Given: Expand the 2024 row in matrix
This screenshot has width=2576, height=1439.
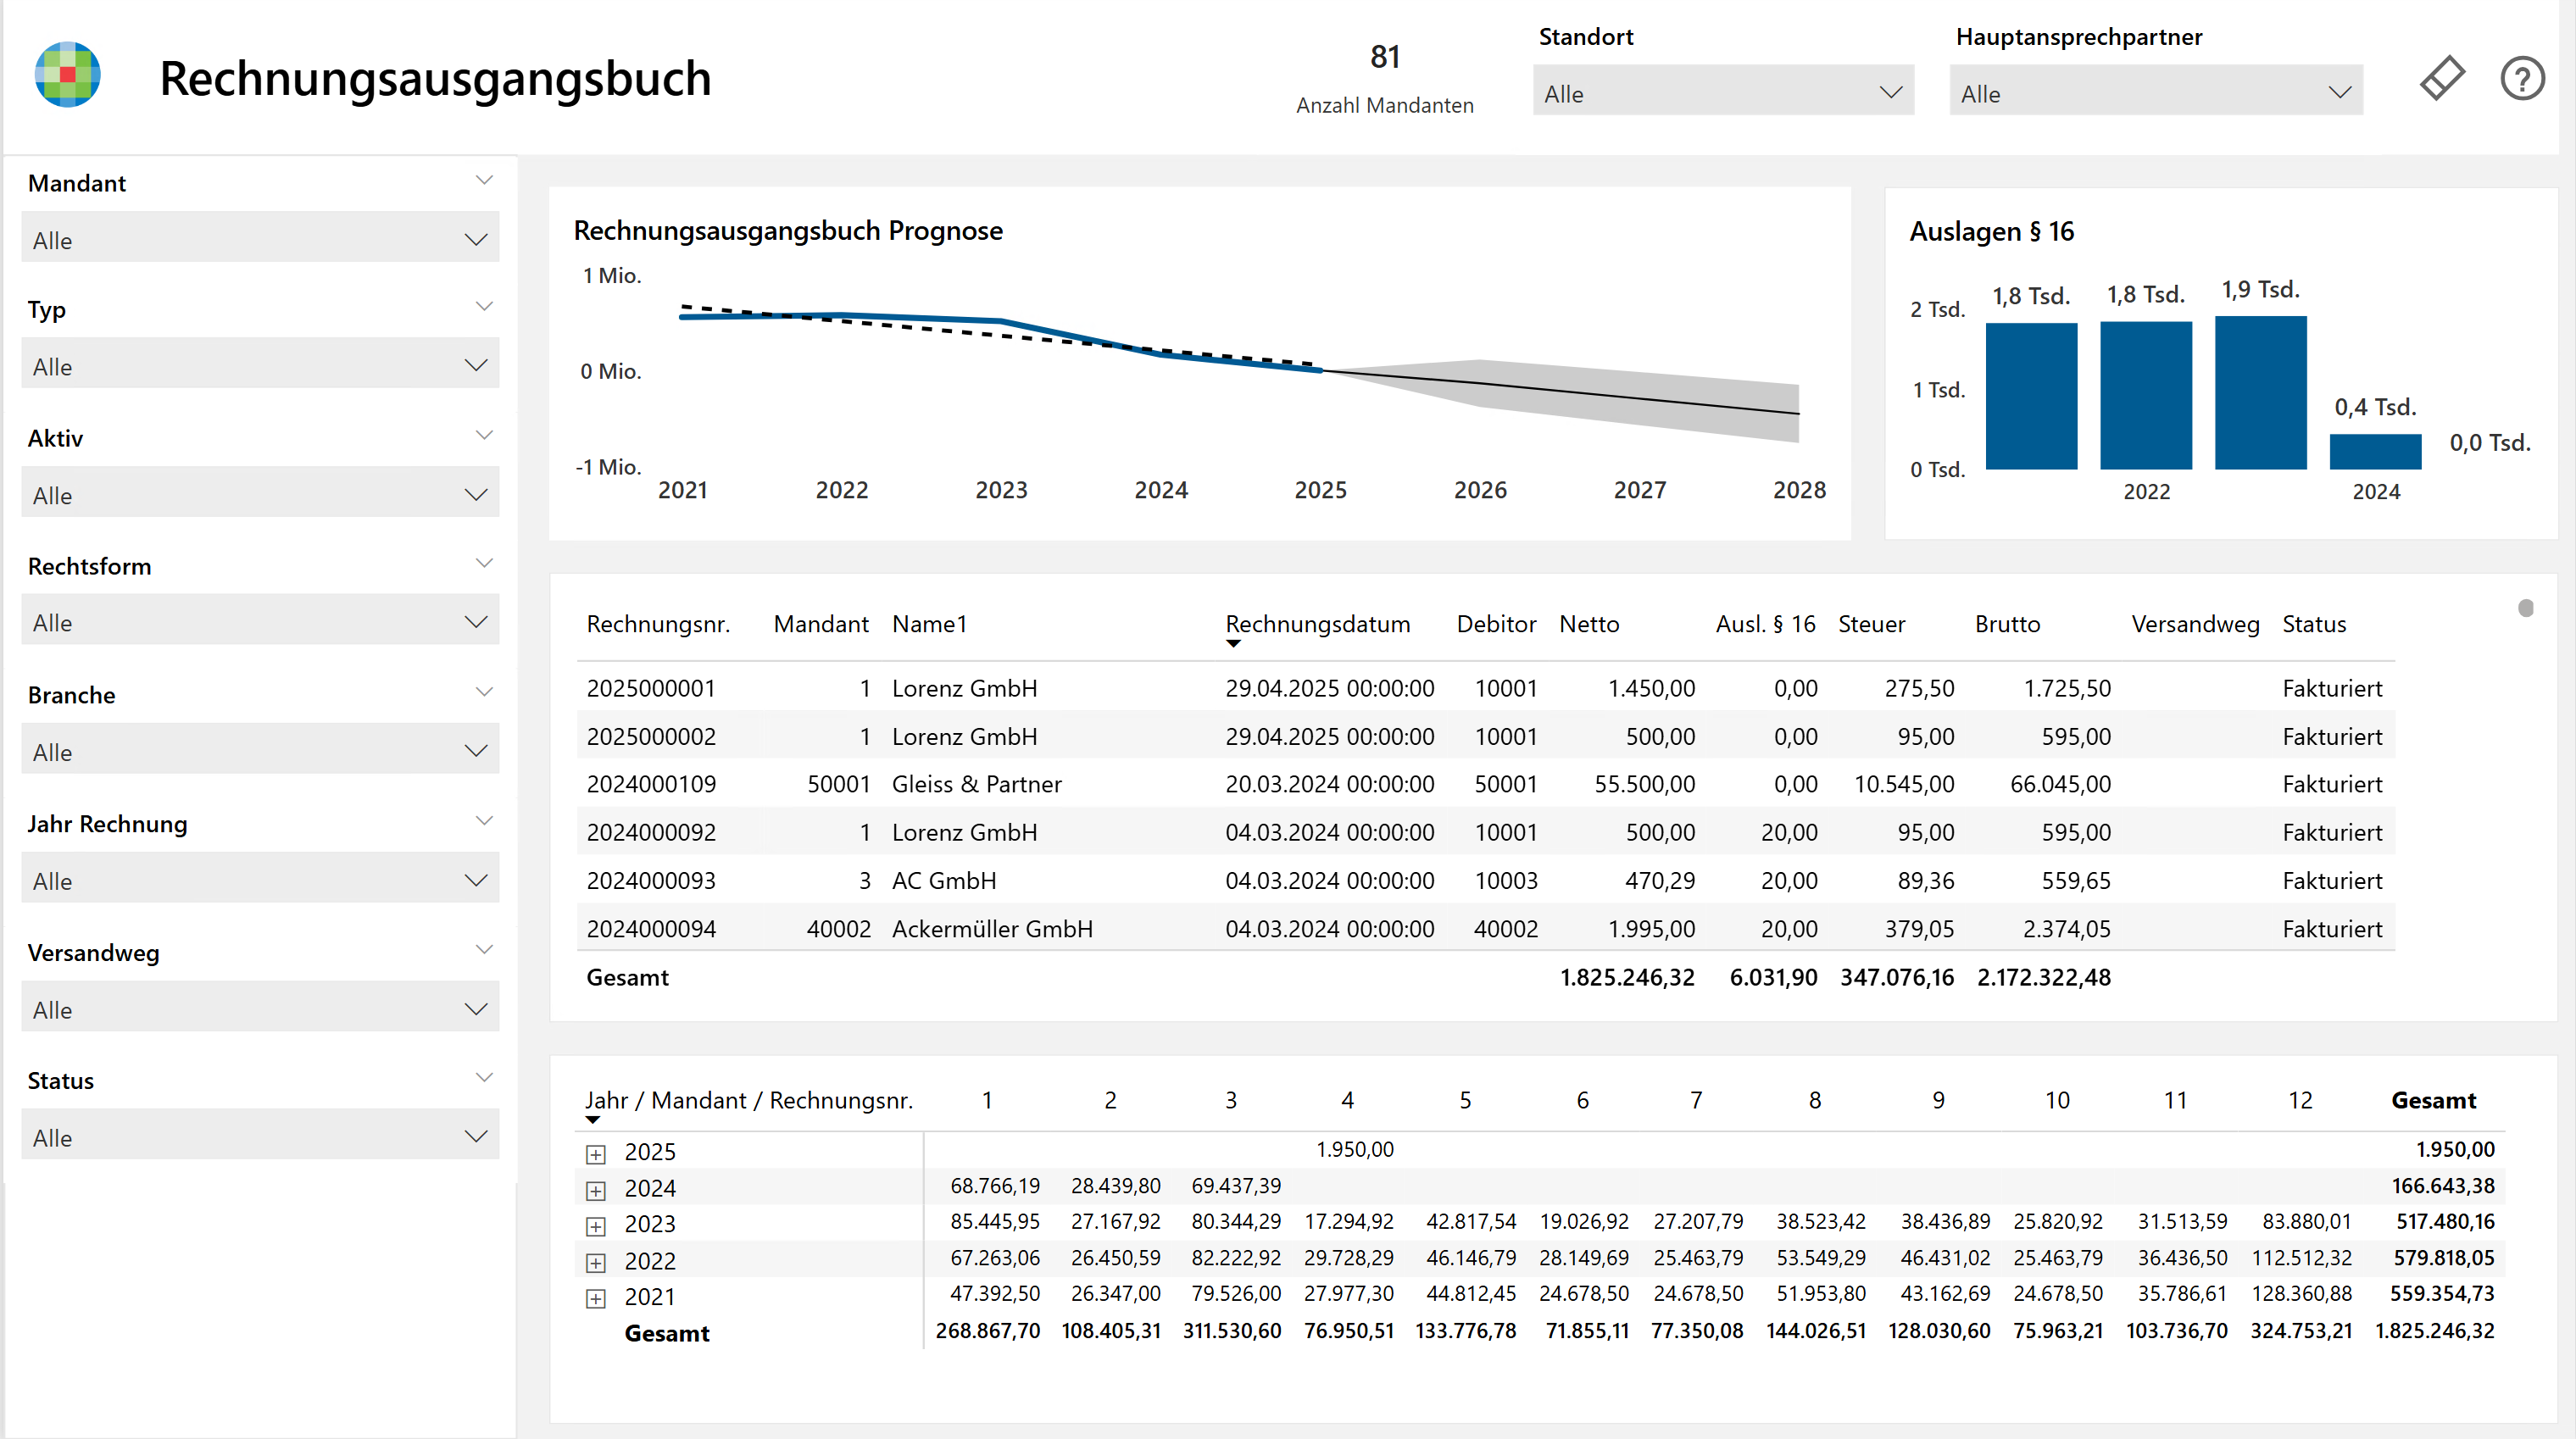Looking at the screenshot, I should point(596,1190).
